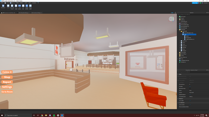209x117 pixels.
Task: Select Players service in Explorer
Action: (x=182, y=18)
